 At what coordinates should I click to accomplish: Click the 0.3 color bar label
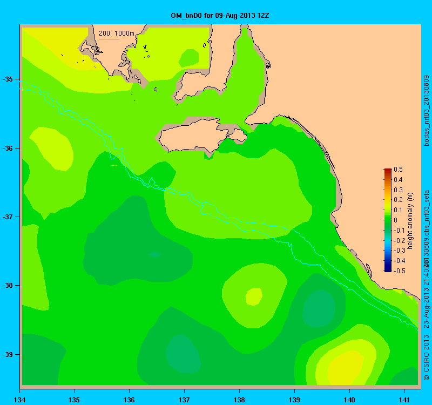(398, 190)
